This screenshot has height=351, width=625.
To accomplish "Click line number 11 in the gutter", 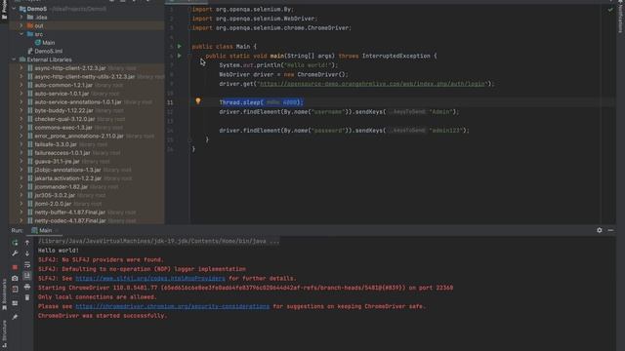I will pyautogui.click(x=170, y=102).
